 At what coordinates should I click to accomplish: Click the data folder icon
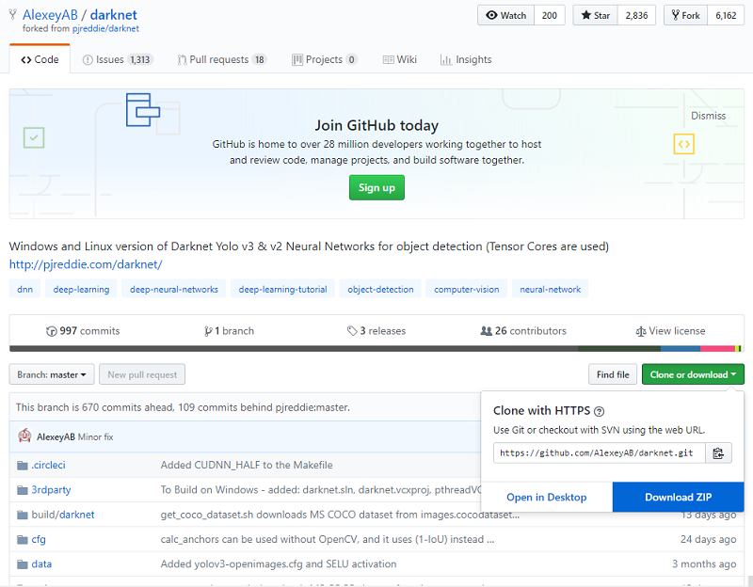tap(22, 564)
